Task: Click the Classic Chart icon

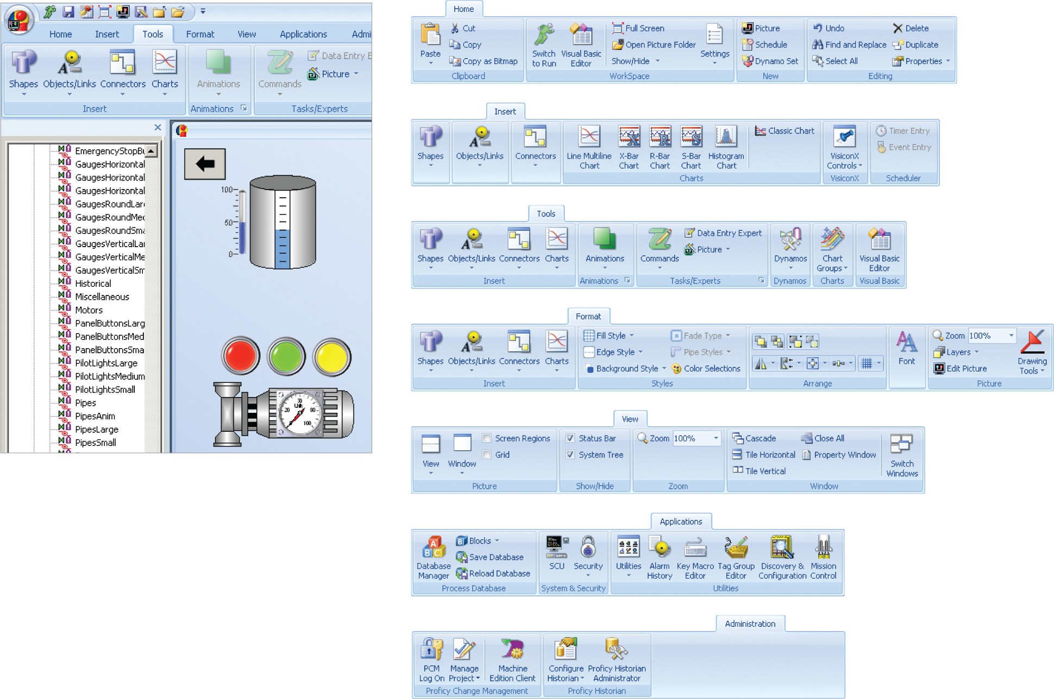Action: 760,131
